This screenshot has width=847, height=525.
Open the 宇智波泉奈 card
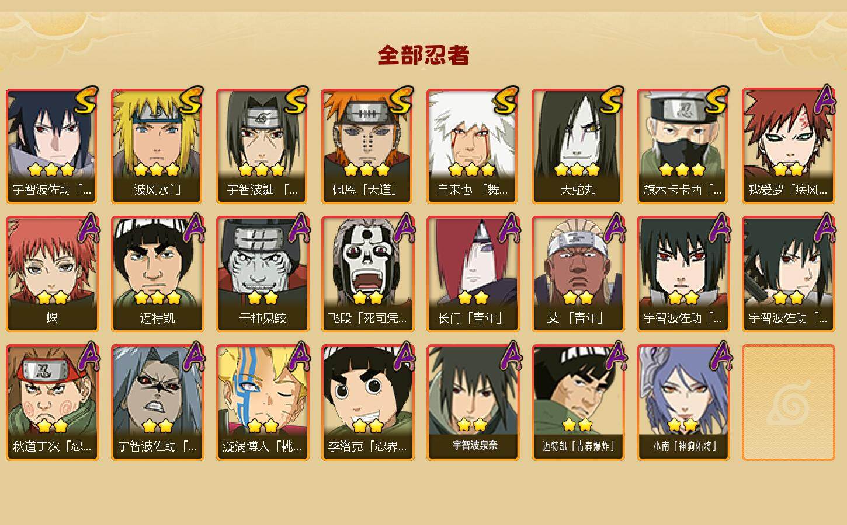[x=473, y=402]
